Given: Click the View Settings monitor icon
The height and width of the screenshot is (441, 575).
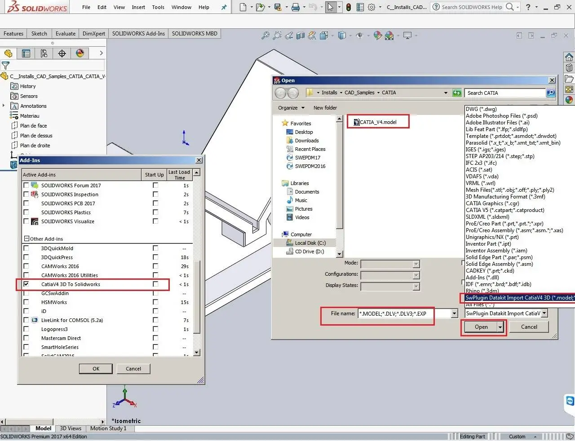Looking at the screenshot, I should 407,35.
